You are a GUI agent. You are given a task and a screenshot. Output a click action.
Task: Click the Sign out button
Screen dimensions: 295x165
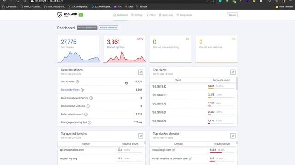point(232,15)
